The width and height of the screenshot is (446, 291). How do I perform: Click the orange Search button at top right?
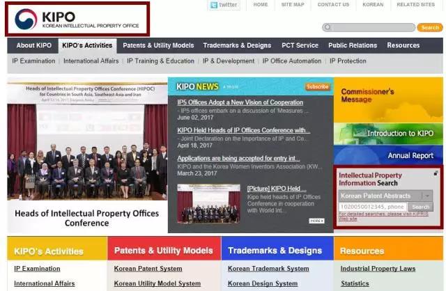tap(430, 28)
